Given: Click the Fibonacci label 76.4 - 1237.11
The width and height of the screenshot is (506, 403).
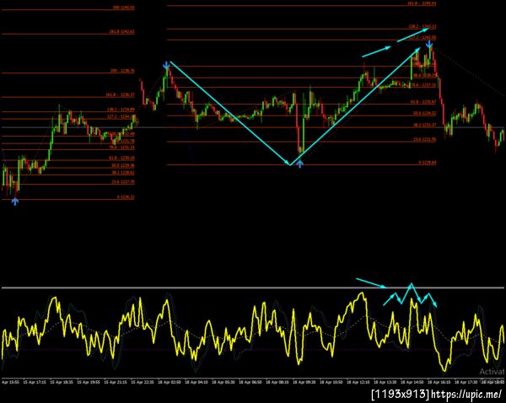Looking at the screenshot, I should (x=423, y=85).
